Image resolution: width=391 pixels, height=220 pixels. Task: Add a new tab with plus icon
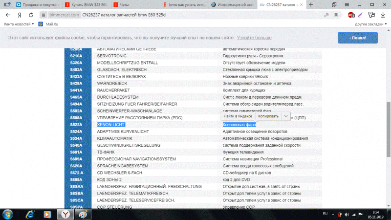(311, 4)
